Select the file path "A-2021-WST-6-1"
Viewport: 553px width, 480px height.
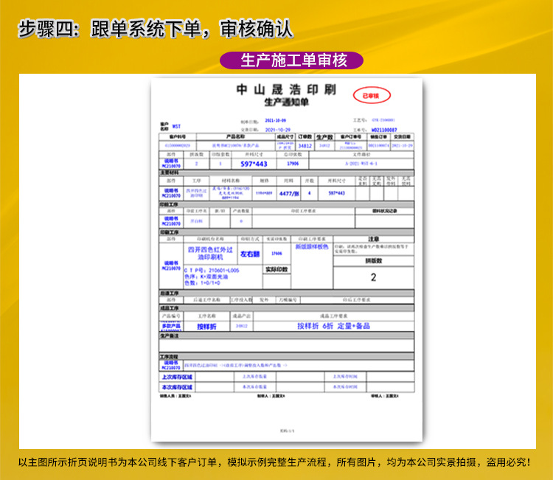(361, 164)
